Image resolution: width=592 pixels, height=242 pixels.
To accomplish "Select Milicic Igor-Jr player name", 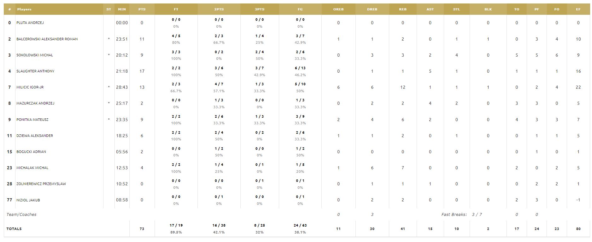I will pyautogui.click(x=30, y=87).
